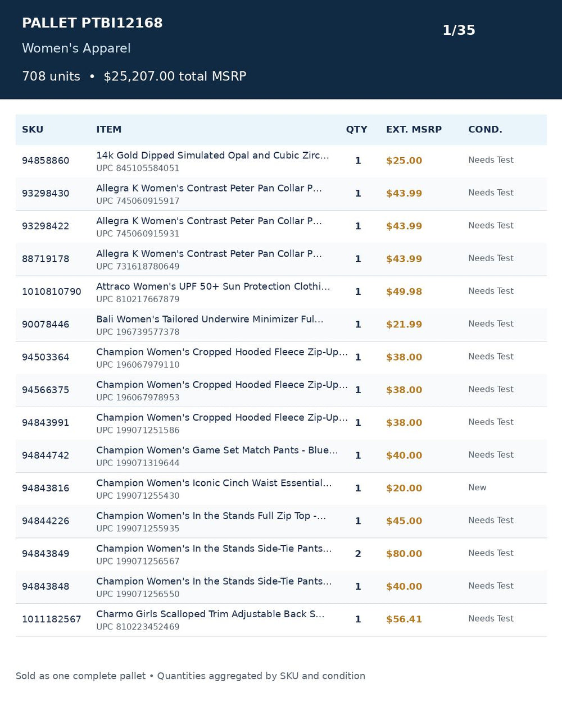562x702 pixels.
Task: Select the ITEM column header
Action: [x=108, y=129]
